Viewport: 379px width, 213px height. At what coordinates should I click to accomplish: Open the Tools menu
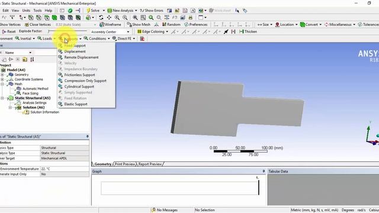coord(37,11)
